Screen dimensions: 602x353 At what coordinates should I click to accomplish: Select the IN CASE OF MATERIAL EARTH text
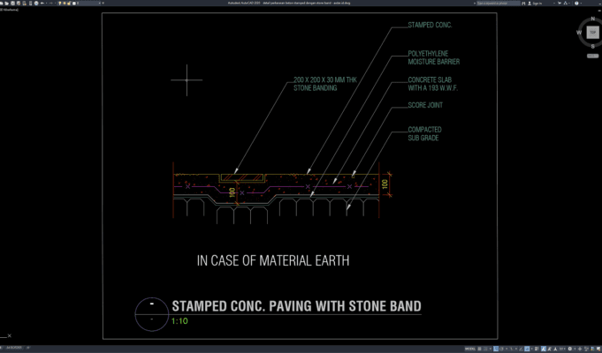(273, 261)
